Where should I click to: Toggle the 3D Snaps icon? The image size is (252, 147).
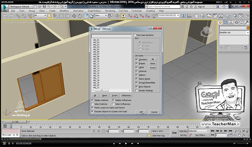click(x=130, y=16)
